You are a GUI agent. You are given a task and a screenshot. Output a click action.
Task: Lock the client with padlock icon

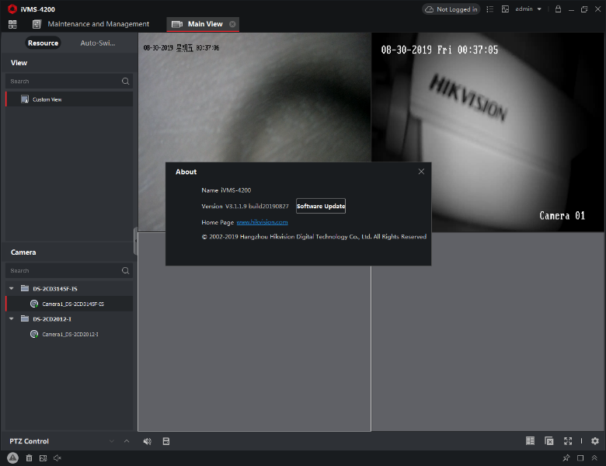[558, 9]
